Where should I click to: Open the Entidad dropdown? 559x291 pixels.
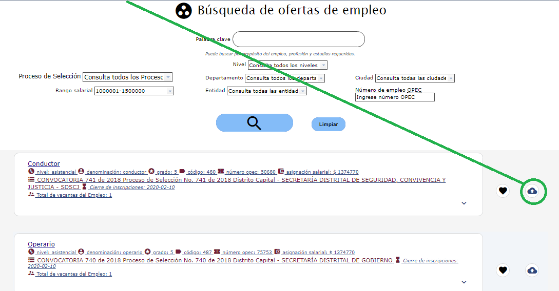[266, 91]
